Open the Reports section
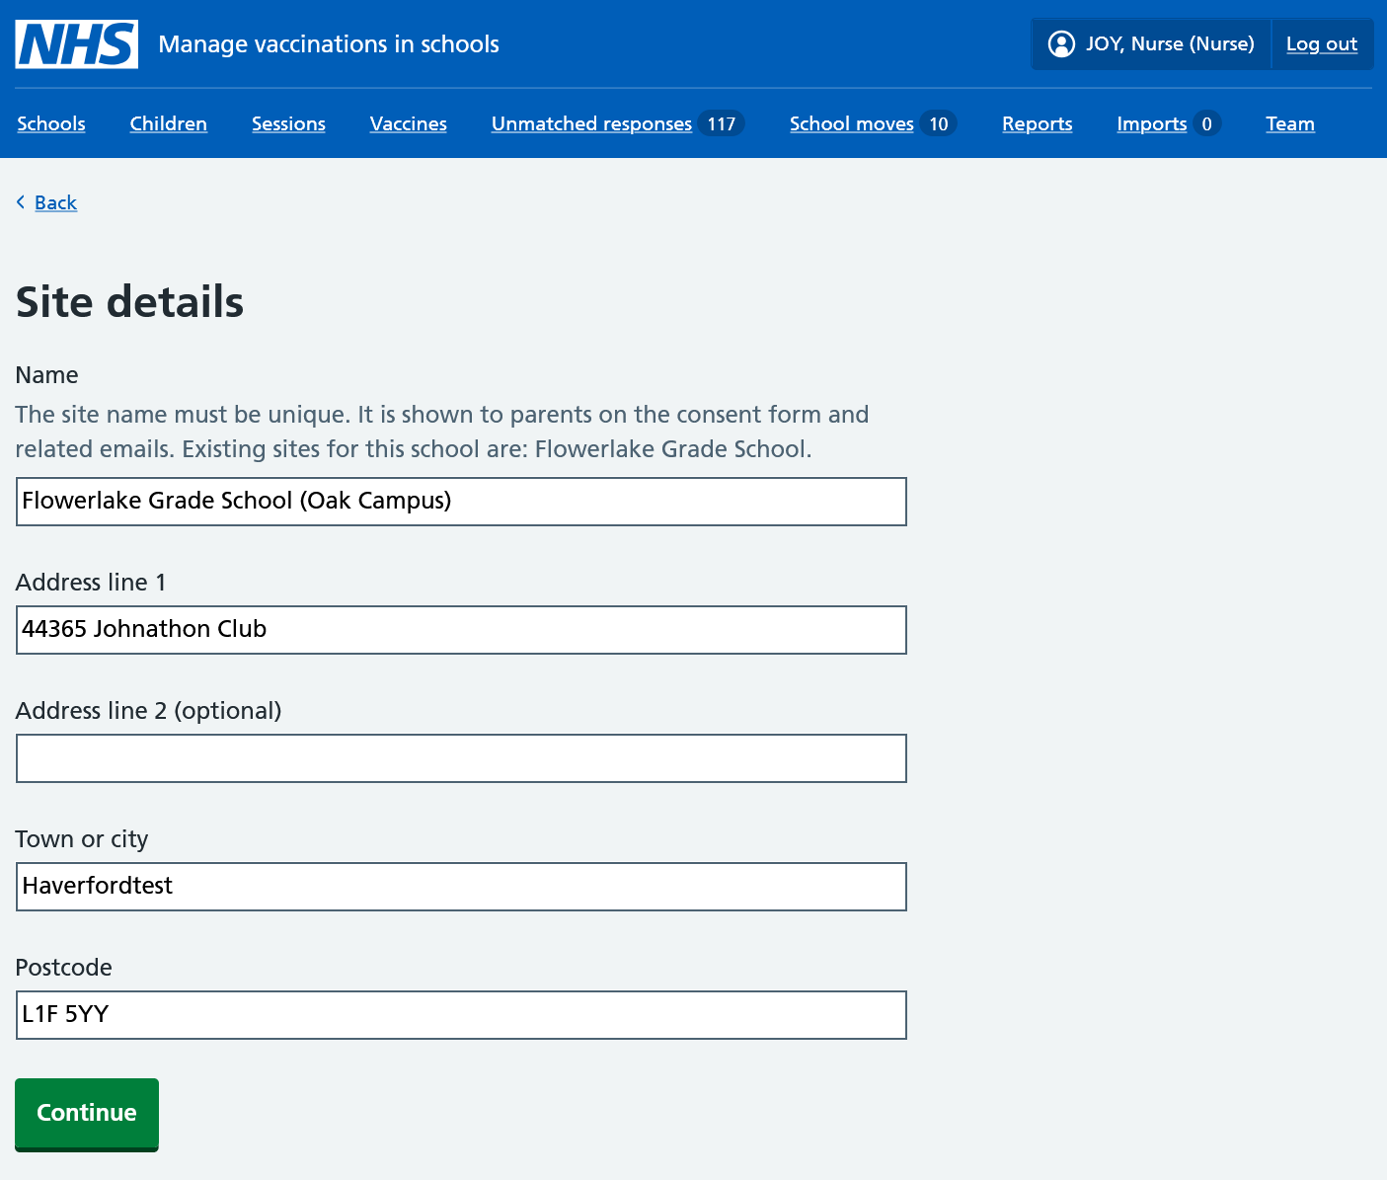1387x1180 pixels. [1037, 123]
